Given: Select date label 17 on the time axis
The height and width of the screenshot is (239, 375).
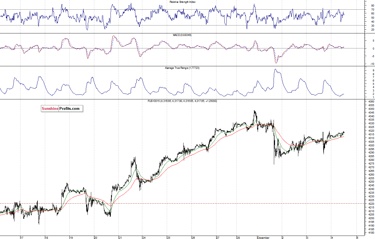Looking at the screenshot, I should click(22, 238).
